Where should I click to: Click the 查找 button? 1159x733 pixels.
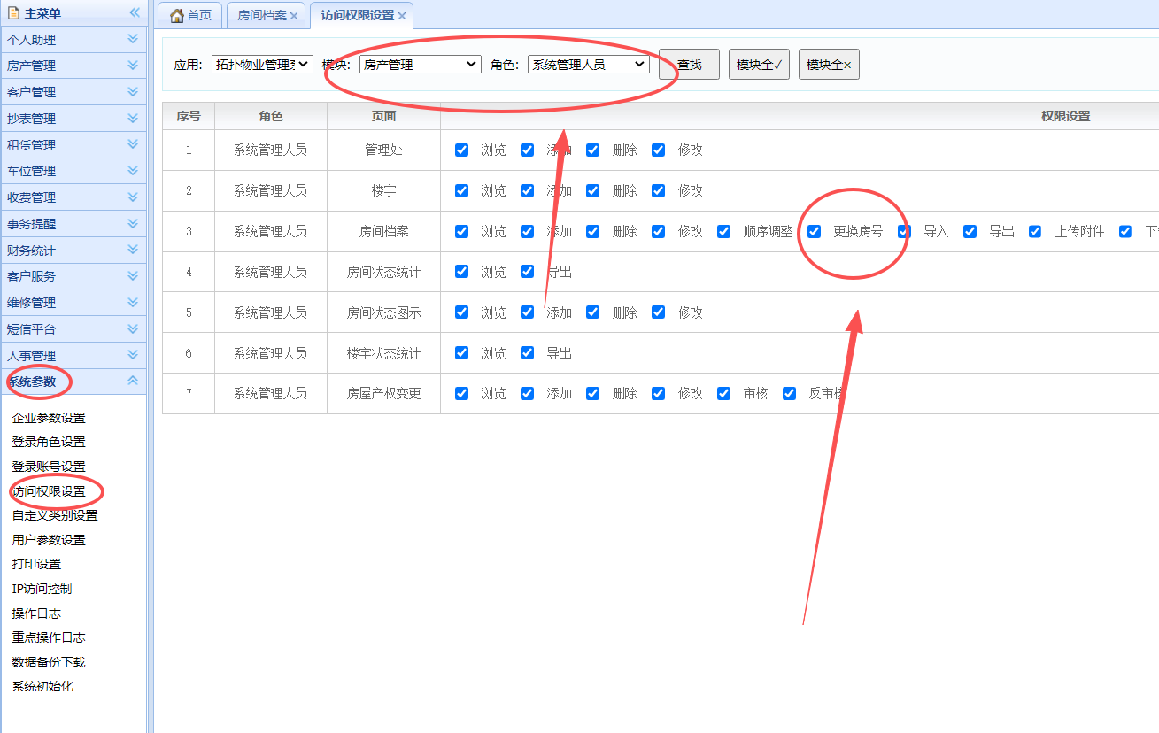(689, 65)
